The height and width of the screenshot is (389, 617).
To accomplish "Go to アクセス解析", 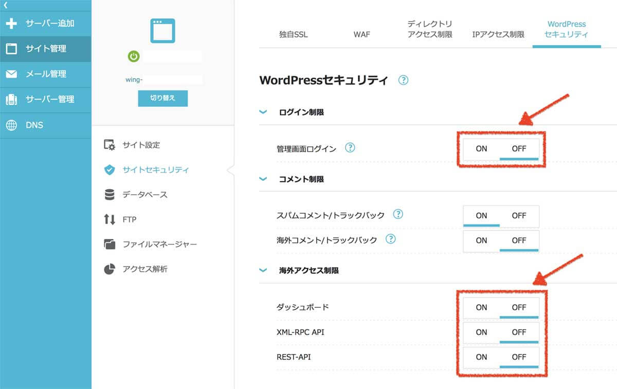I will pos(145,269).
